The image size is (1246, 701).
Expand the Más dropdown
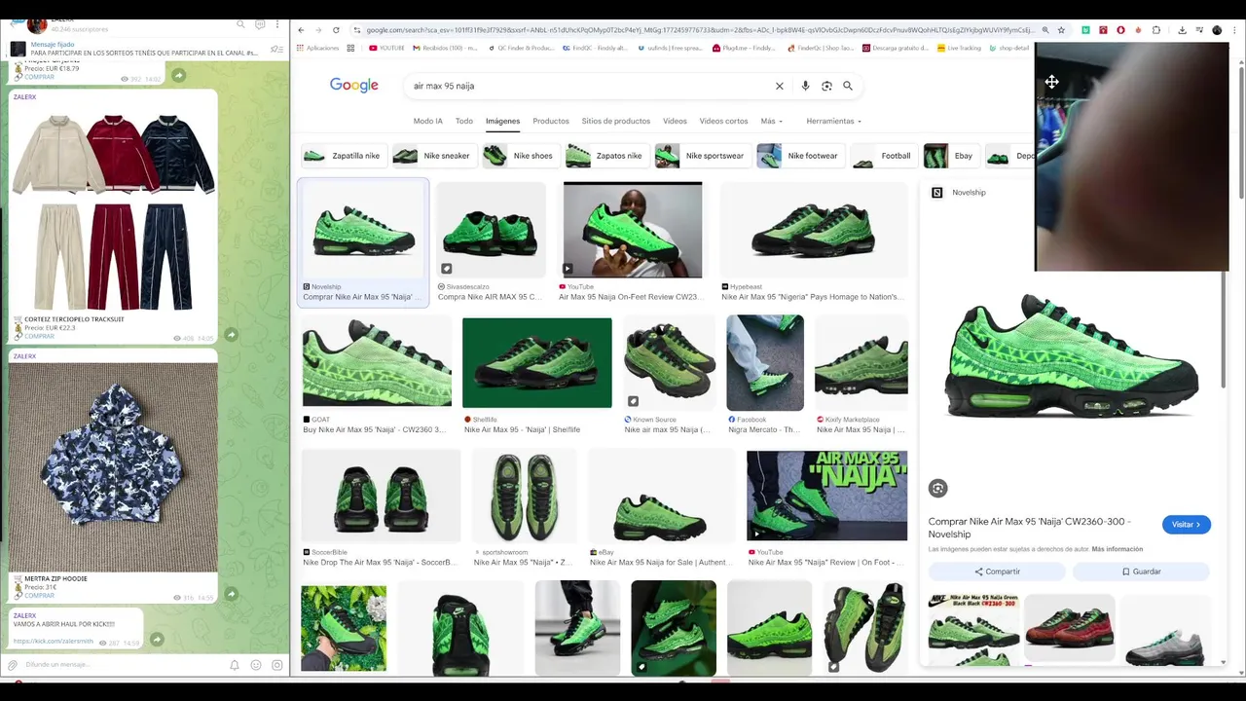[x=771, y=121]
